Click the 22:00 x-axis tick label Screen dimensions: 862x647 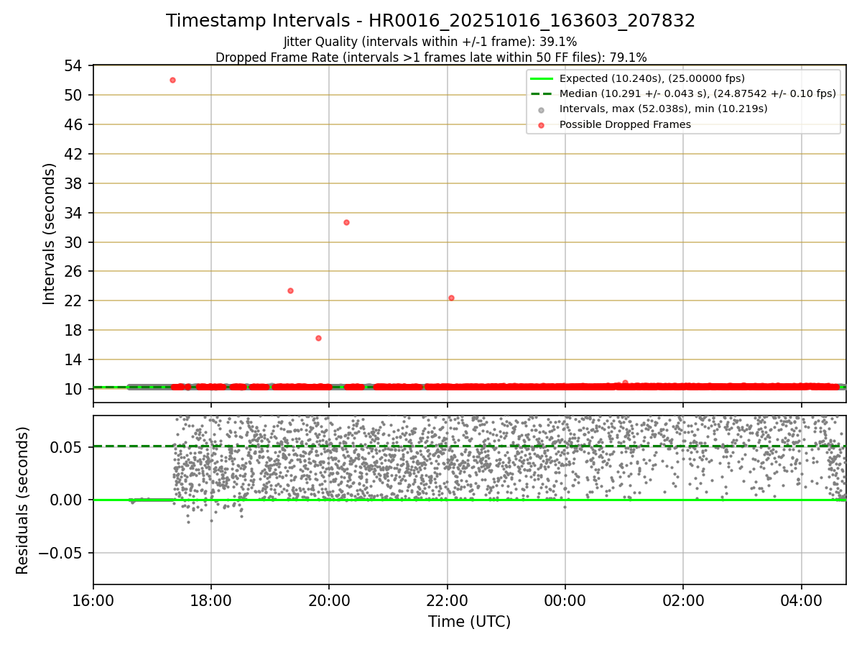[x=448, y=600]
